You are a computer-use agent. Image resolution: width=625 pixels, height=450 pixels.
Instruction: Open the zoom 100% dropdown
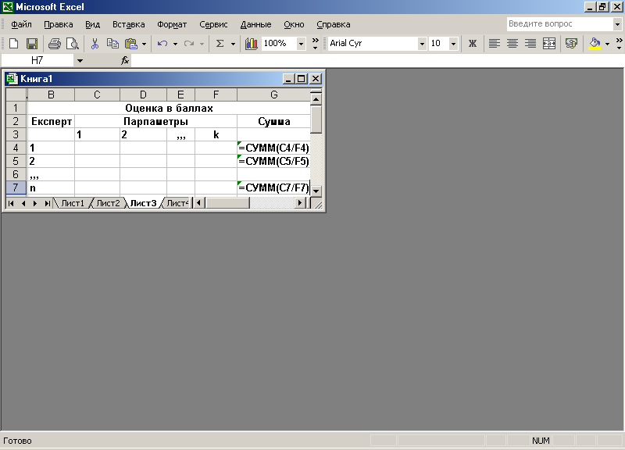point(302,44)
